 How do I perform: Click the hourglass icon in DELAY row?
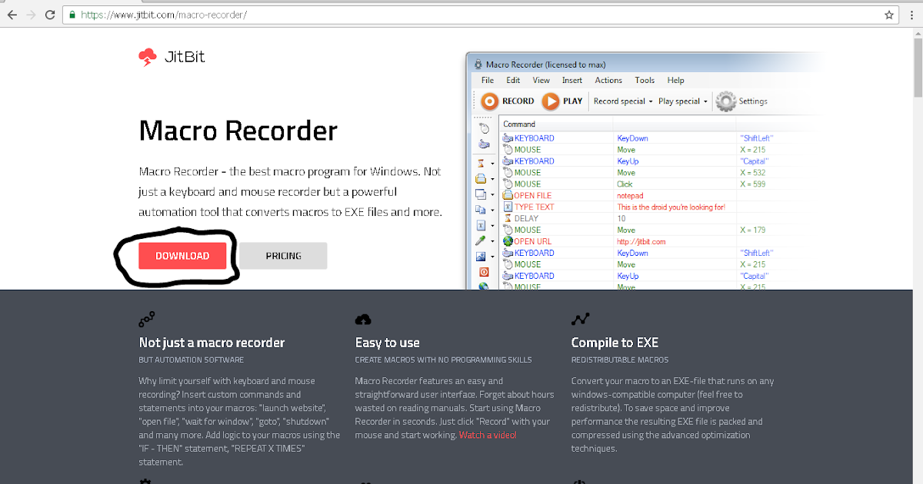coord(508,218)
